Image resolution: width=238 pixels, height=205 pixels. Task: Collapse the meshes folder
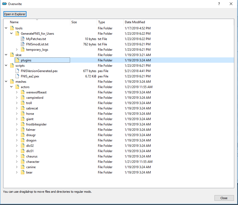coord(6,81)
